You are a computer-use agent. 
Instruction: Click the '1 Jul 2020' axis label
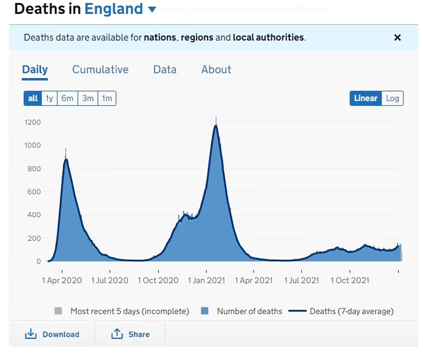pyautogui.click(x=110, y=281)
